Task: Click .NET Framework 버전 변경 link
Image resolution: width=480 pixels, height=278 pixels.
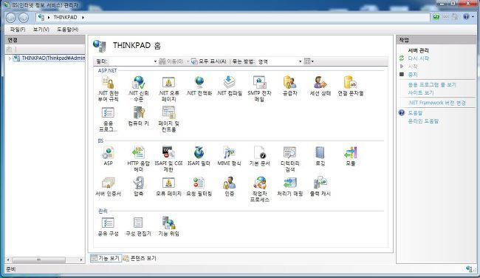Action: 437,103
